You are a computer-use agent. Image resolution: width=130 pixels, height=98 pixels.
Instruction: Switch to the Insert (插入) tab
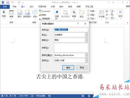tap(23, 7)
